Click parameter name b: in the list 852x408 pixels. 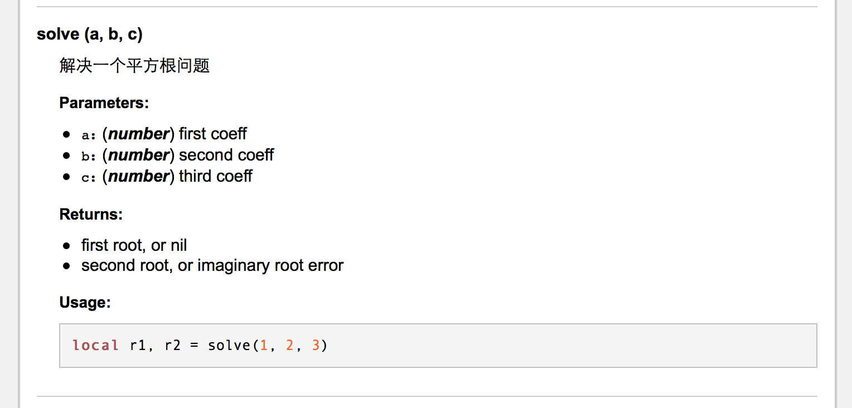coord(89,156)
